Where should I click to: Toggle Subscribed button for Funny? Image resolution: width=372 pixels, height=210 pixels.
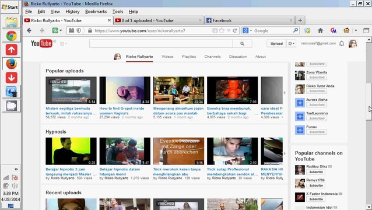click(317, 132)
